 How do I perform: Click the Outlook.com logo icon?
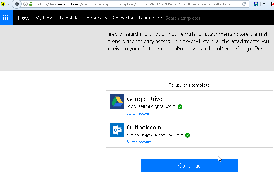pos(117,130)
